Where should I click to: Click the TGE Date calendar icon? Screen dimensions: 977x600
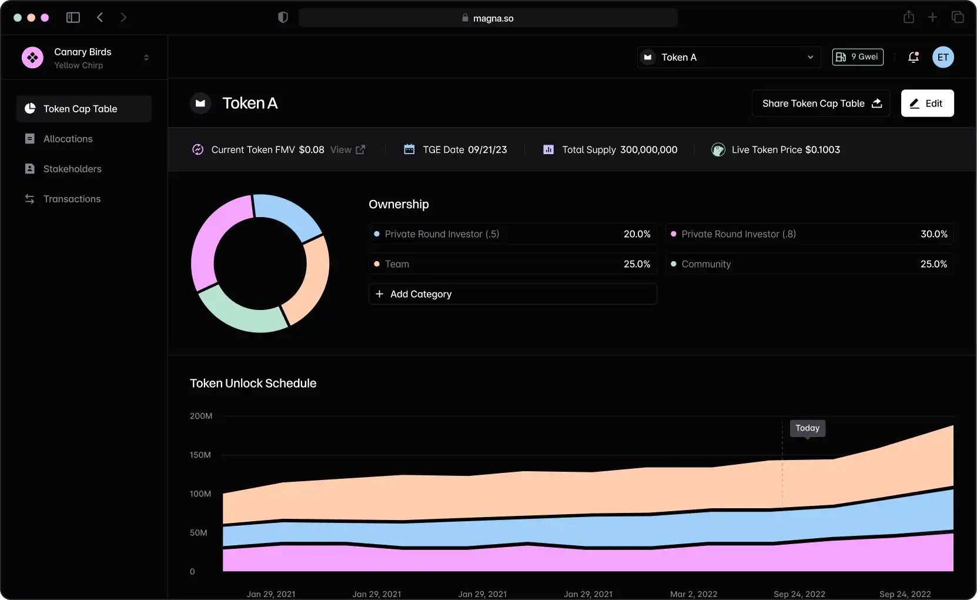click(x=410, y=149)
